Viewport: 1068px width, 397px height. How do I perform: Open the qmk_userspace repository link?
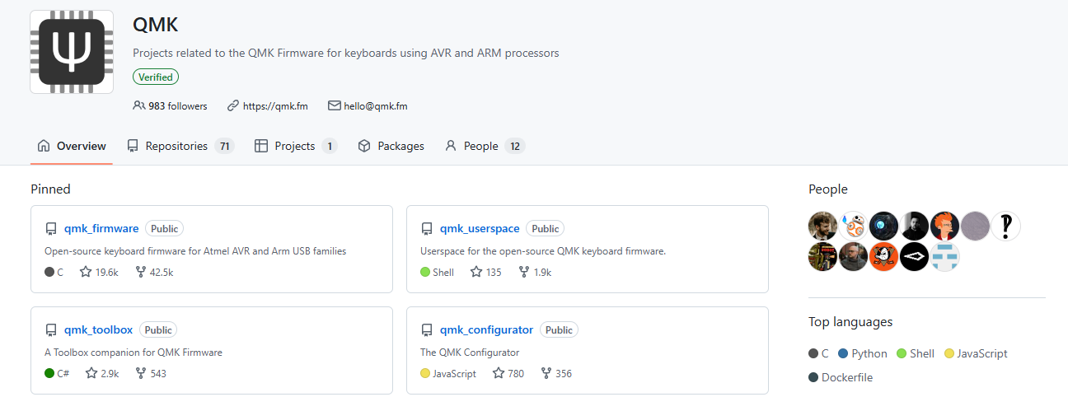[480, 228]
